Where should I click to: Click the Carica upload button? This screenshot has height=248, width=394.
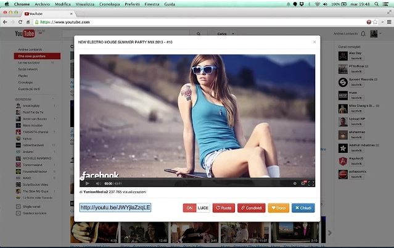222,34
